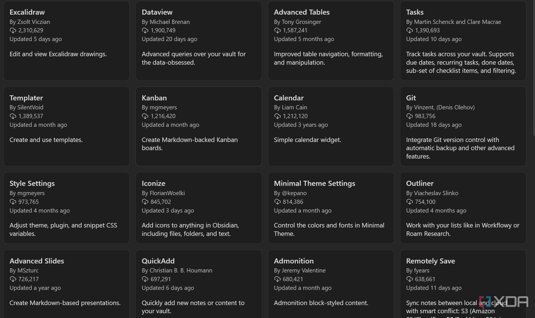This screenshot has width=535, height=318.
Task: Click 'Updated 6 days ago' text
Action: [x=168, y=288]
